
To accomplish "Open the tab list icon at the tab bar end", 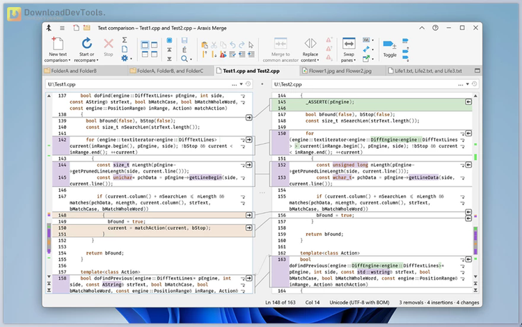I will pos(477,71).
